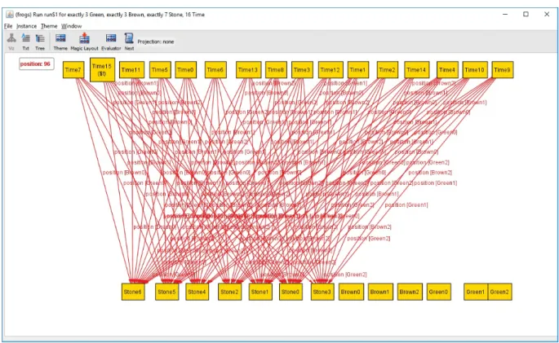Select the Time1 node
This screenshot has width=559, height=343.
(358, 70)
